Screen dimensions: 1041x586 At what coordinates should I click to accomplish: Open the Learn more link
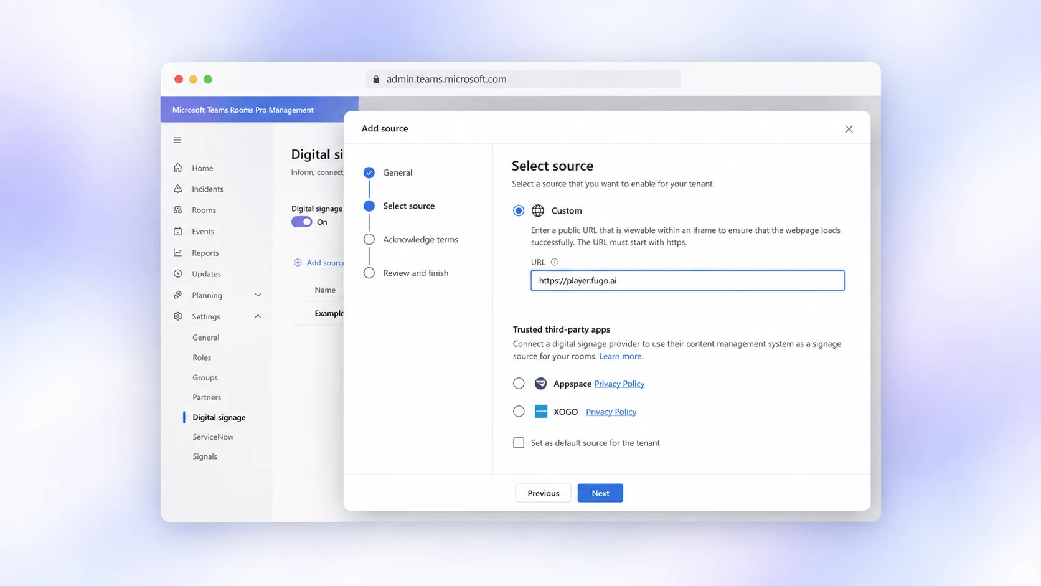621,356
